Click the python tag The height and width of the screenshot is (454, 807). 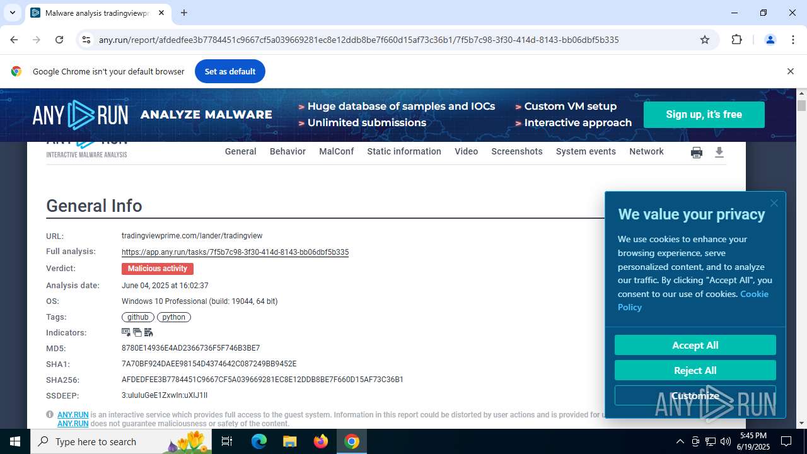point(174,317)
